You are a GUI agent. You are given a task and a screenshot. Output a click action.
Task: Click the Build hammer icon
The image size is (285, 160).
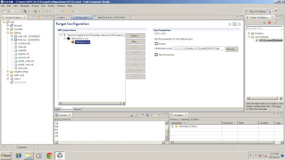pyautogui.click(x=25, y=12)
